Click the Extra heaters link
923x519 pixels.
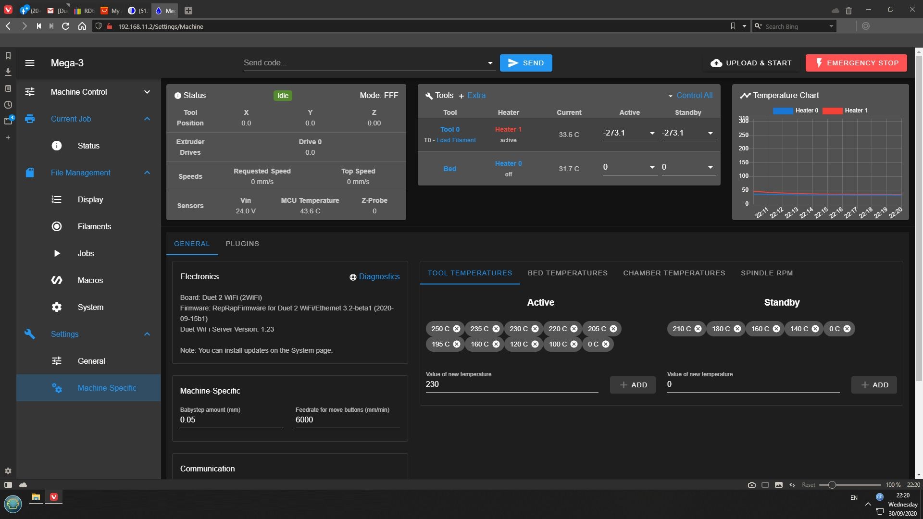pos(472,96)
